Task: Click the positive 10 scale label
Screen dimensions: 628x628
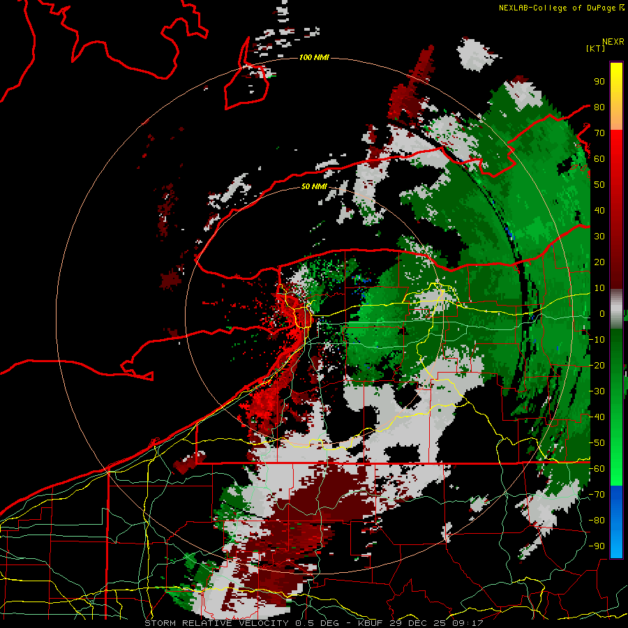Action: 599,288
